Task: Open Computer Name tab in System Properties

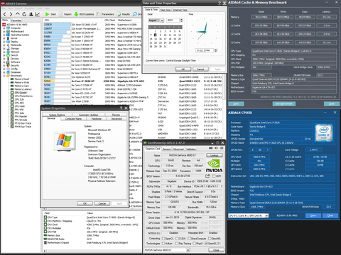Action: (73, 118)
